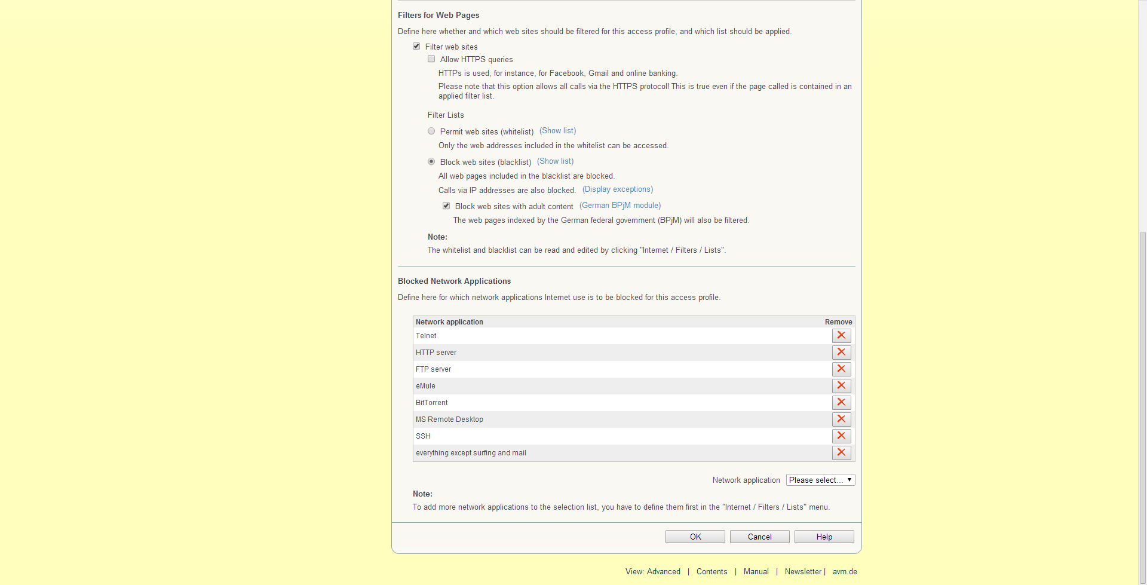Click the HTTP server row text
This screenshot has width=1147, height=585.
click(x=436, y=353)
